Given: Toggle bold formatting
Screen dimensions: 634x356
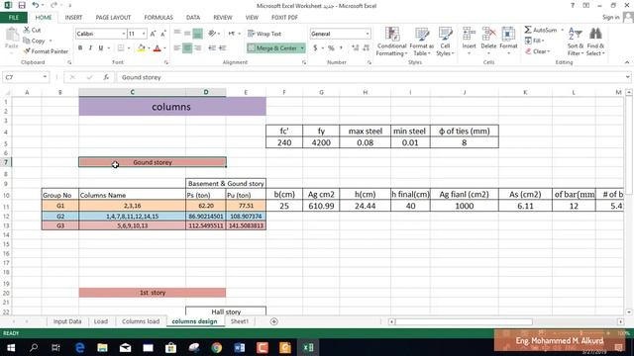Looking at the screenshot, I should tap(80, 48).
